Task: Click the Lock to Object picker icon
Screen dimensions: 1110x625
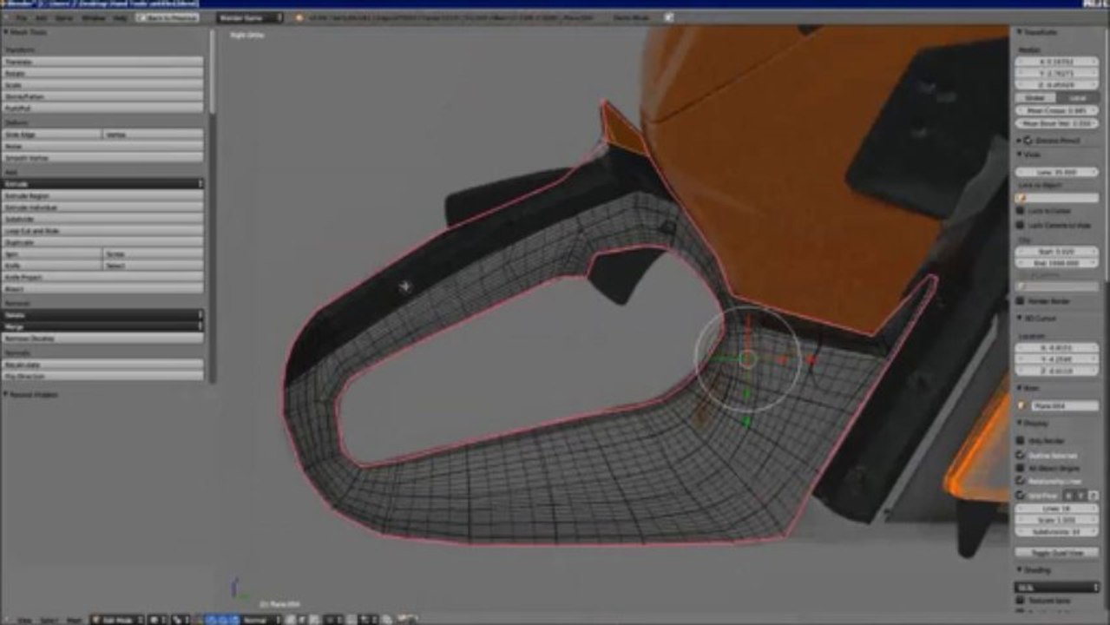Action: pyautogui.click(x=1022, y=199)
